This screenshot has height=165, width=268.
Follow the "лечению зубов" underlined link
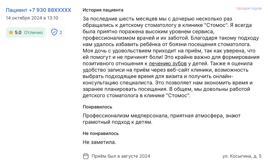pyautogui.click(x=168, y=63)
